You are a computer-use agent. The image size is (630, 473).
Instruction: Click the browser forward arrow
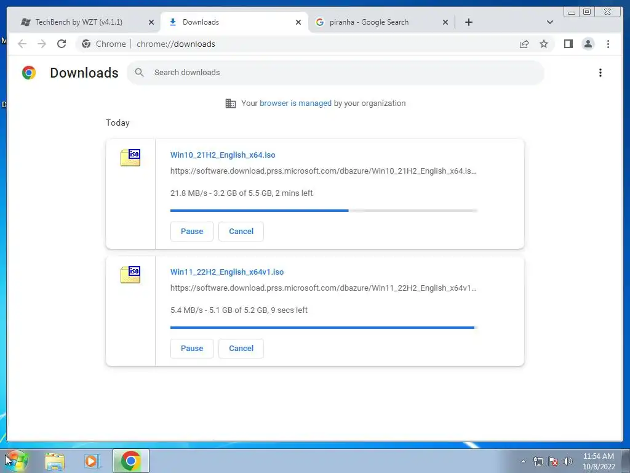point(41,44)
